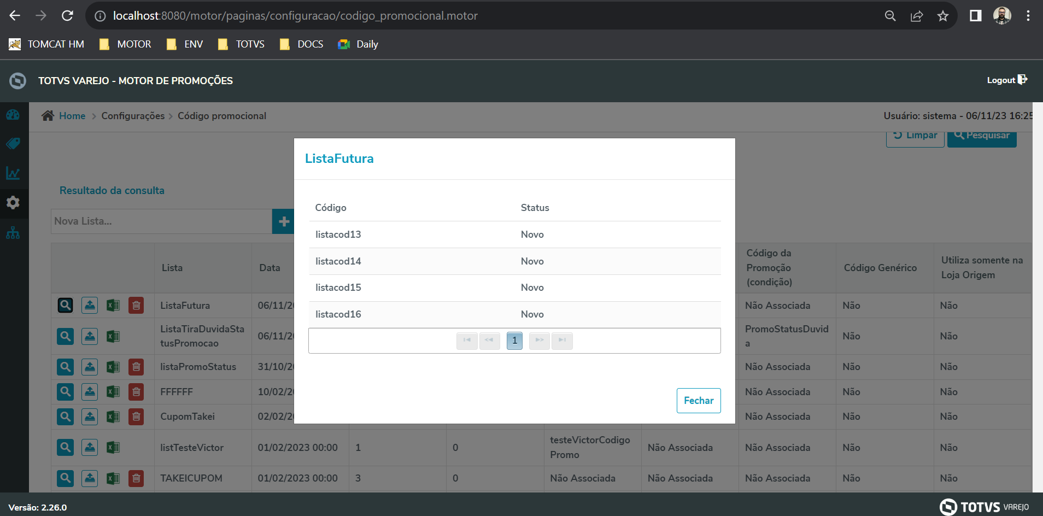
Task: Click Configurações in the breadcrumb
Action: coord(133,116)
